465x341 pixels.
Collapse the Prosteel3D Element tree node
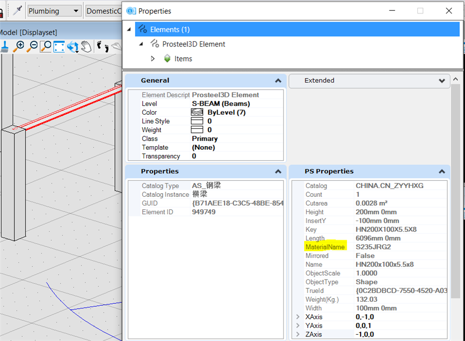pyautogui.click(x=141, y=44)
